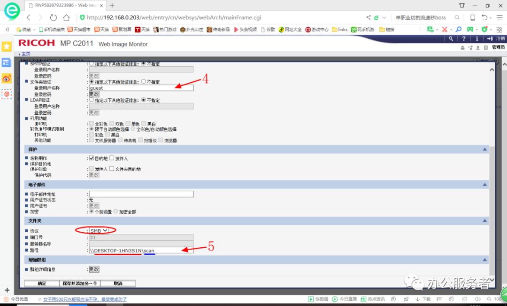Click the scissors screenshot extension icon

point(445,30)
